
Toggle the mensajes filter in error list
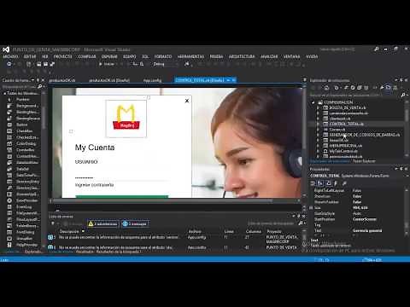(x=136, y=224)
